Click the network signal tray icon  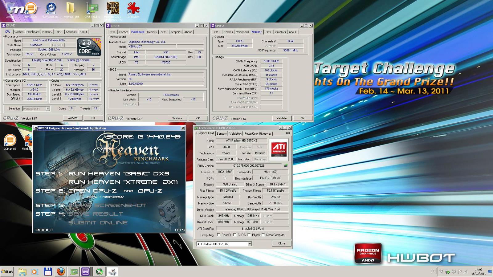[466, 271]
